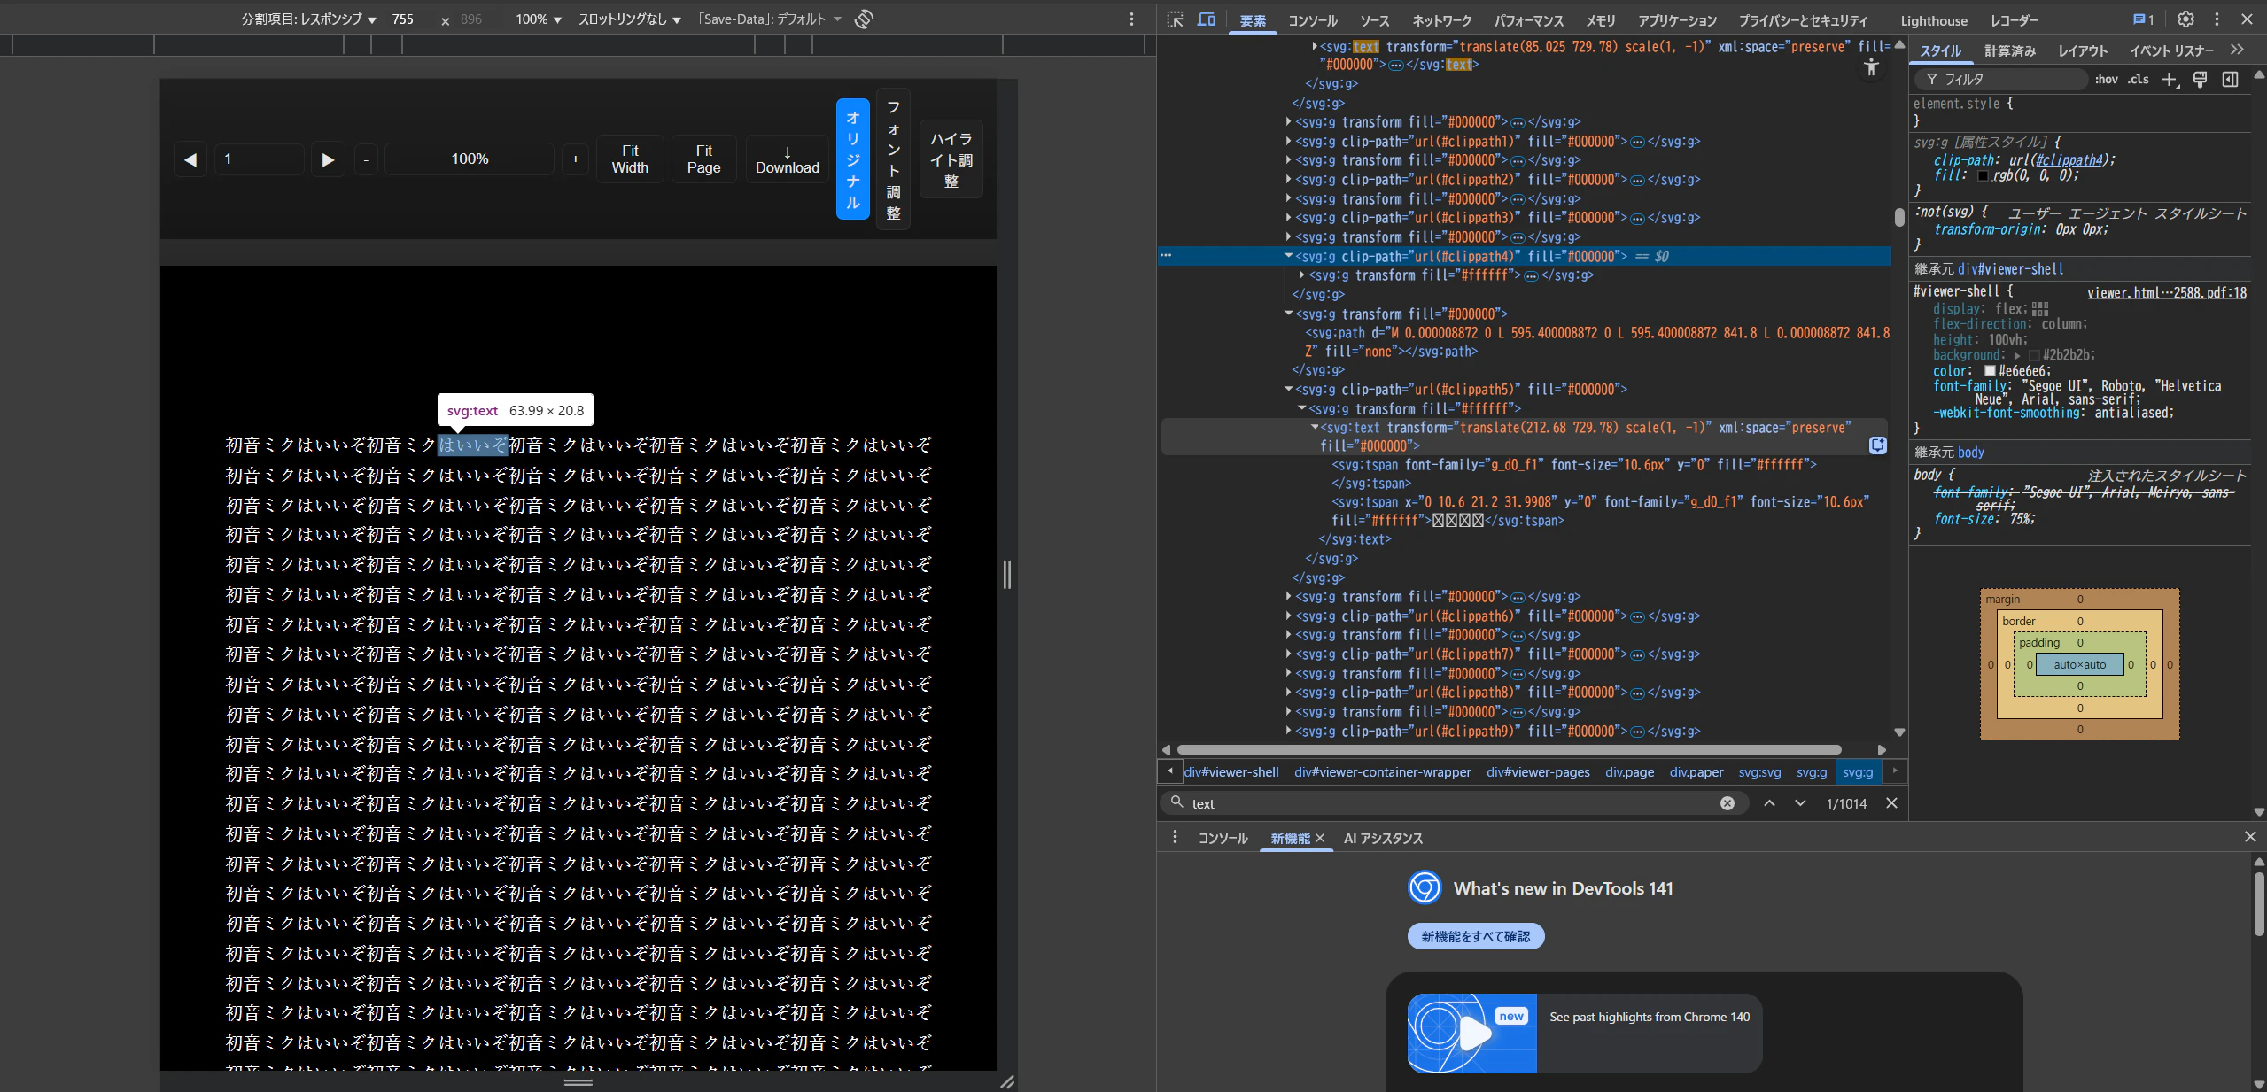The width and height of the screenshot is (2267, 1092).
Task: Toggle the :hov element state panel
Action: 2107,80
